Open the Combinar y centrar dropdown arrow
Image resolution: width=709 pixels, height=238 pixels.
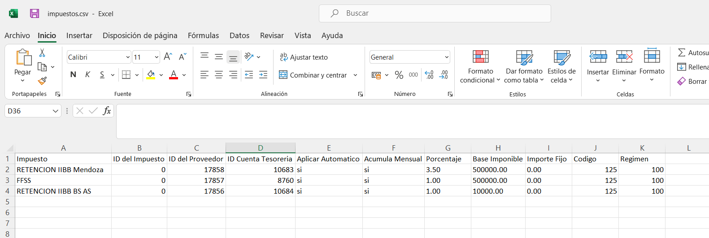click(355, 75)
